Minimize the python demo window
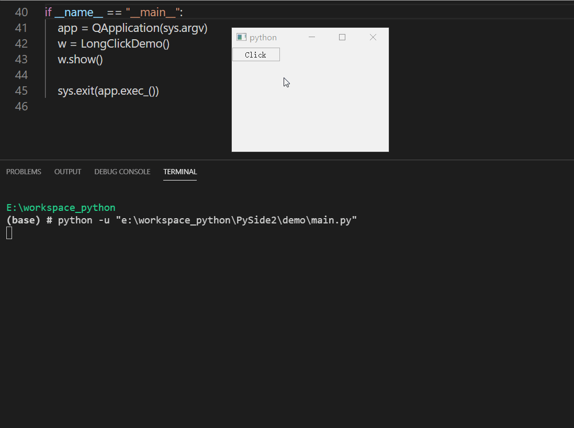This screenshot has height=428, width=574. click(x=312, y=37)
